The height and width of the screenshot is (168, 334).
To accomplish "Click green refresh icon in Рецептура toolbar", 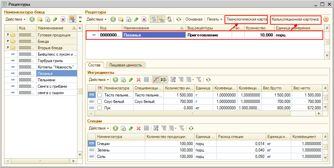I will [178, 20].
